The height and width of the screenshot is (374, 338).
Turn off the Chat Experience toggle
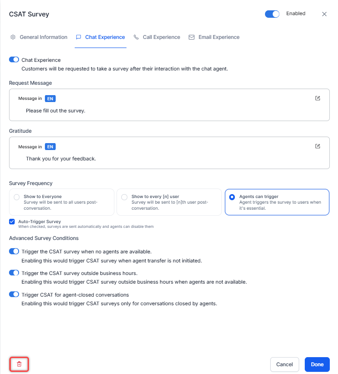(x=14, y=60)
